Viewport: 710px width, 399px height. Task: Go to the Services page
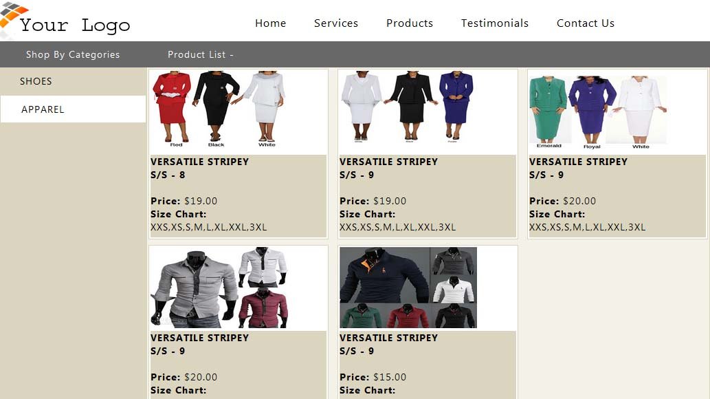pos(336,23)
